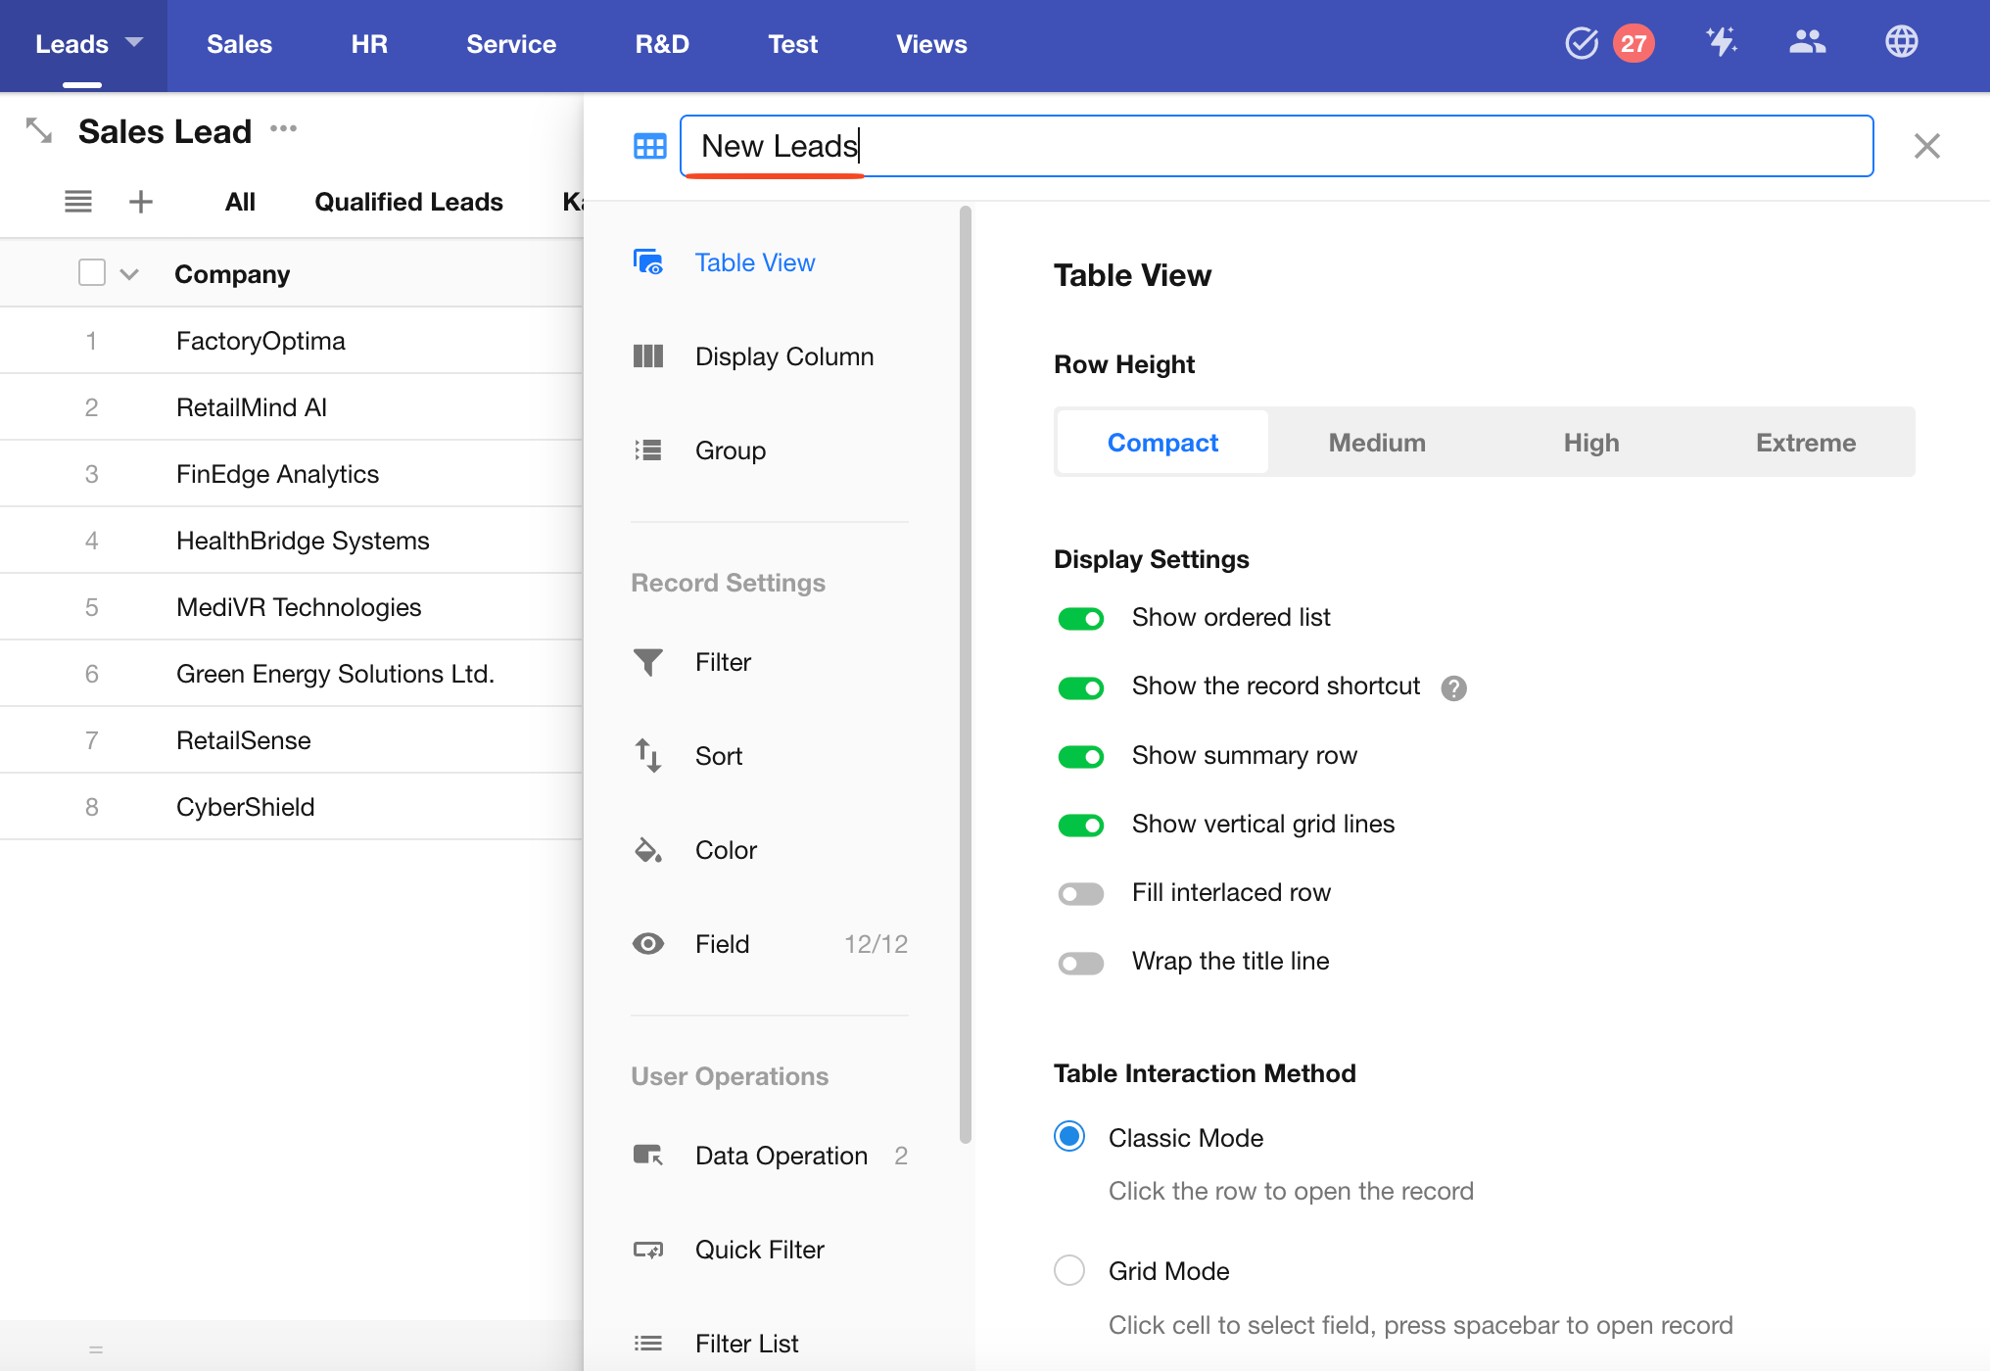This screenshot has width=1990, height=1371.
Task: Click the expand arrows icon beside Sales Lead
Action: point(39,130)
